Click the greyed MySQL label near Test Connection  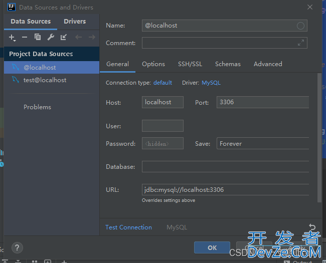(x=177, y=227)
